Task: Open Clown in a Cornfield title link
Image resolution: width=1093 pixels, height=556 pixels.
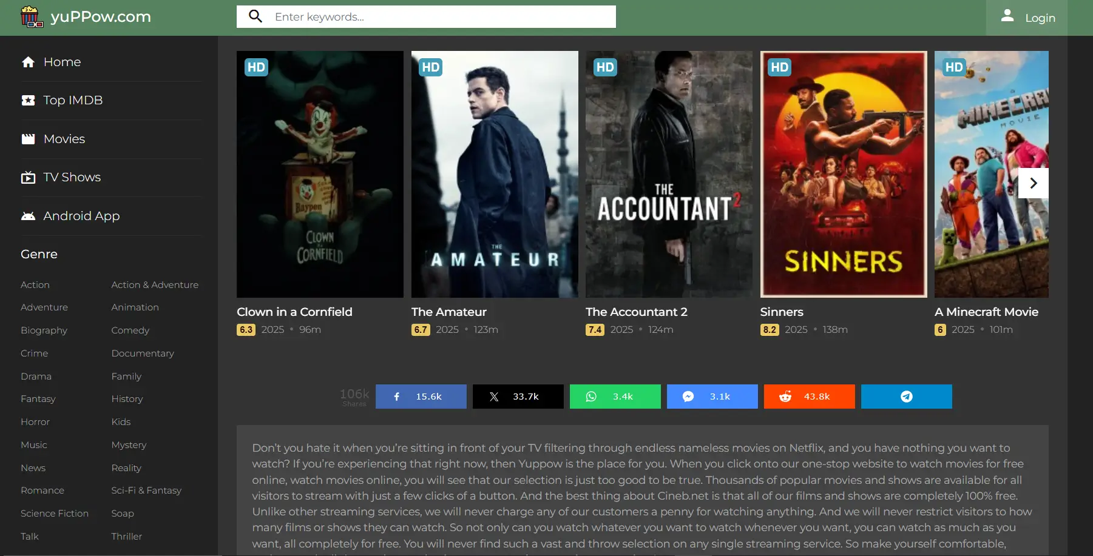Action: pos(294,312)
